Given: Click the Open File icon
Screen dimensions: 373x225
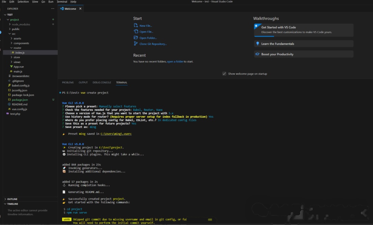Looking at the screenshot, I should click(136, 31).
